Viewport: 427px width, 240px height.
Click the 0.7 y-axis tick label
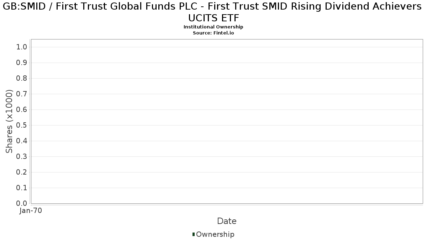click(22, 94)
